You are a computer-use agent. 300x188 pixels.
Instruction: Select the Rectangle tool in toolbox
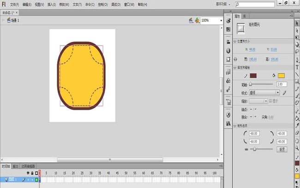click(297, 82)
